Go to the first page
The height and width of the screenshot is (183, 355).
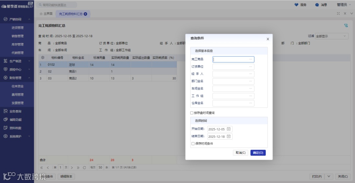coord(41,168)
